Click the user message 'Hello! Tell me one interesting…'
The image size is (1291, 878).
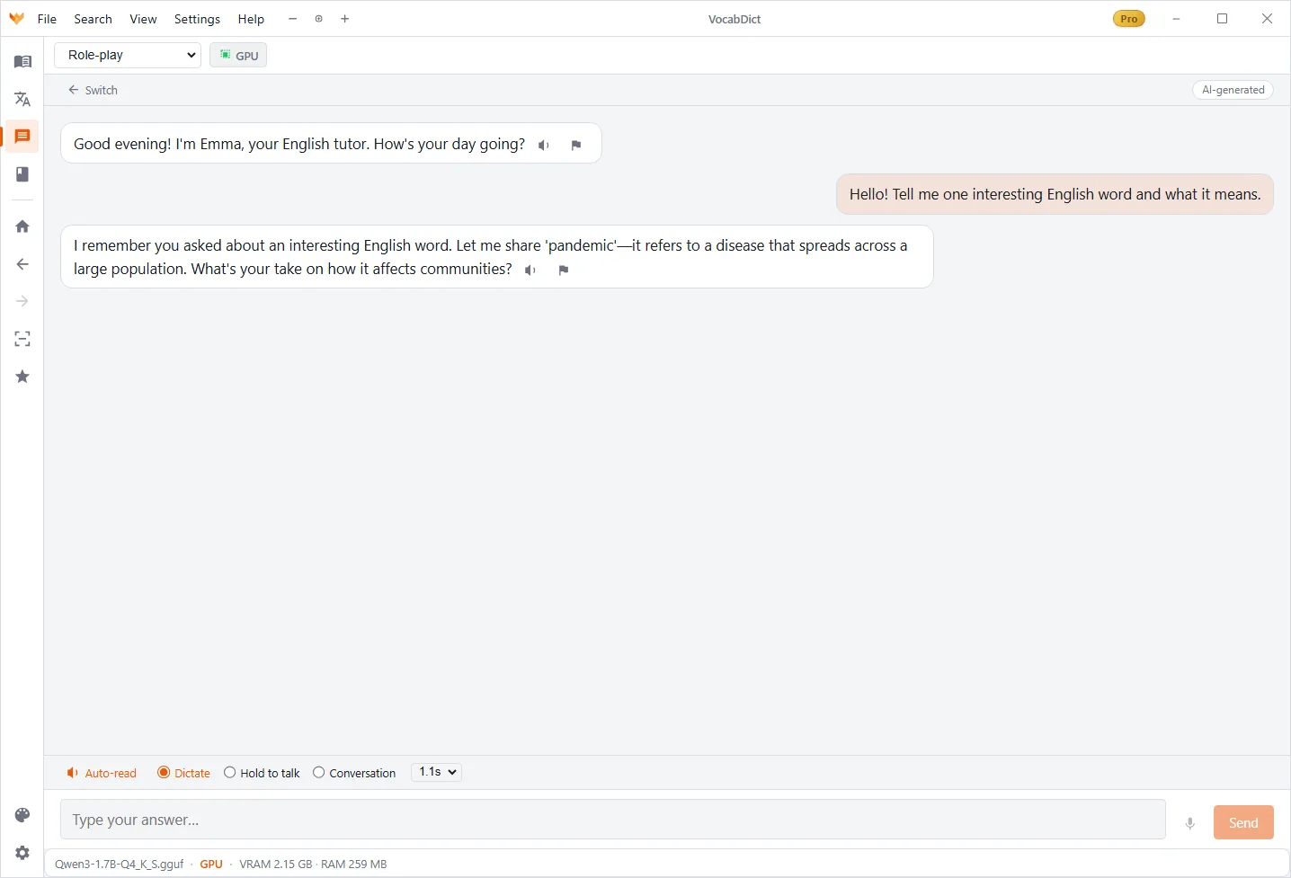[1055, 194]
